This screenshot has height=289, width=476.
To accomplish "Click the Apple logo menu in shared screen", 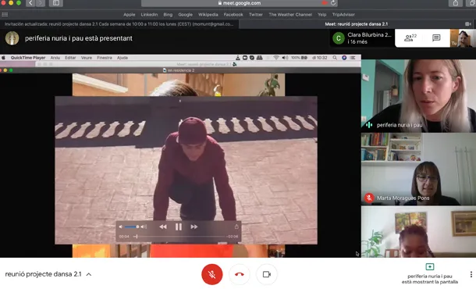I will pos(3,58).
